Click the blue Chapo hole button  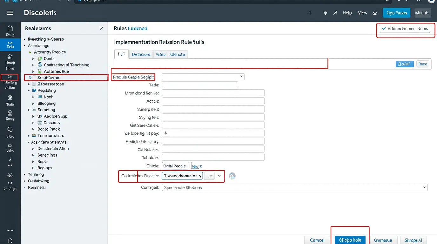coord(350,240)
